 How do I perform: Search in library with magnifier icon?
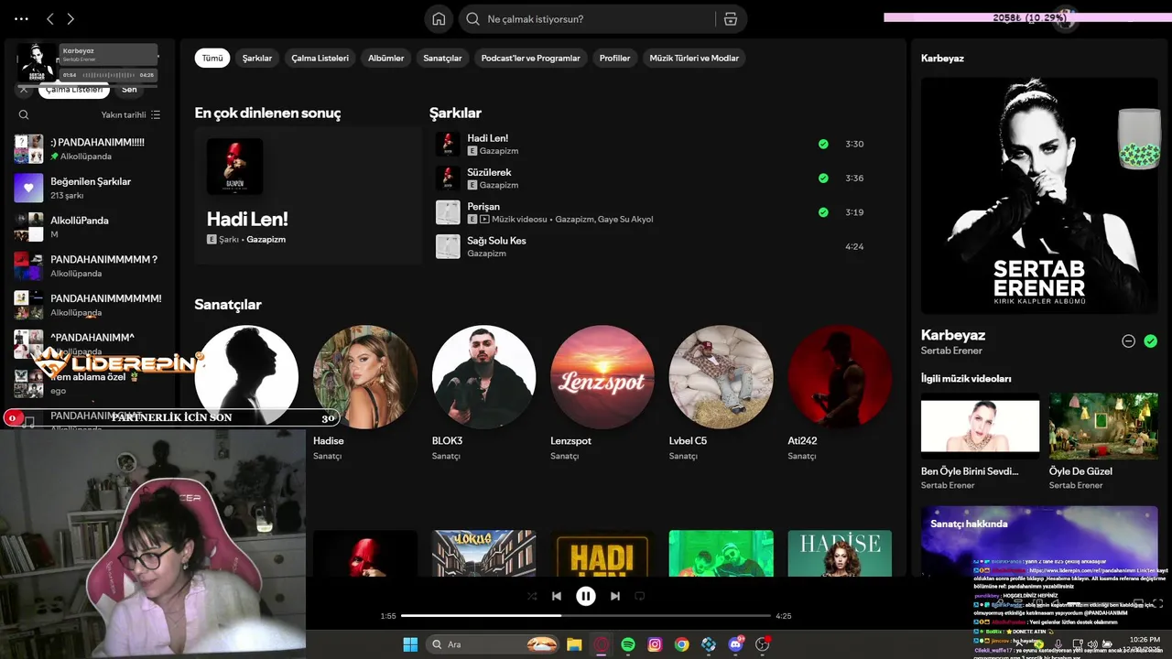coord(24,115)
